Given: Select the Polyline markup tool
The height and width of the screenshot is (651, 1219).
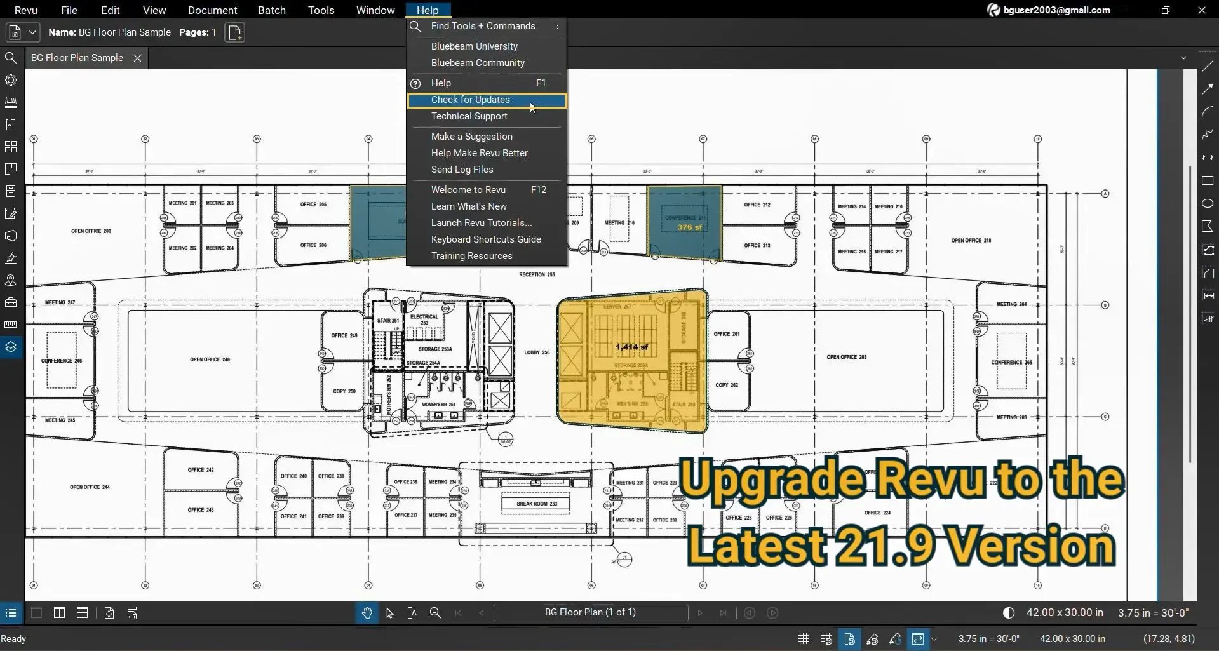Looking at the screenshot, I should (x=1208, y=135).
